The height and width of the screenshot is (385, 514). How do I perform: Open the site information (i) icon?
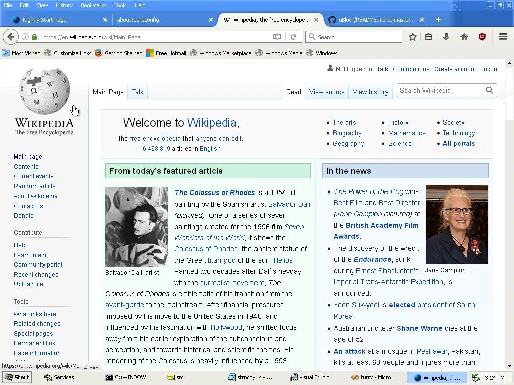tap(25, 37)
